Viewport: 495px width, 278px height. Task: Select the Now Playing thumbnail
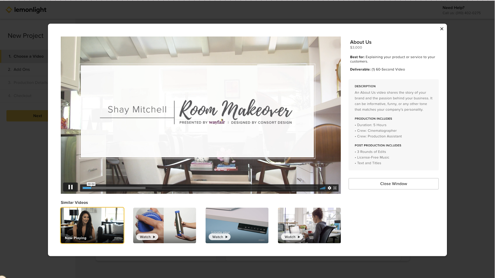(x=92, y=225)
